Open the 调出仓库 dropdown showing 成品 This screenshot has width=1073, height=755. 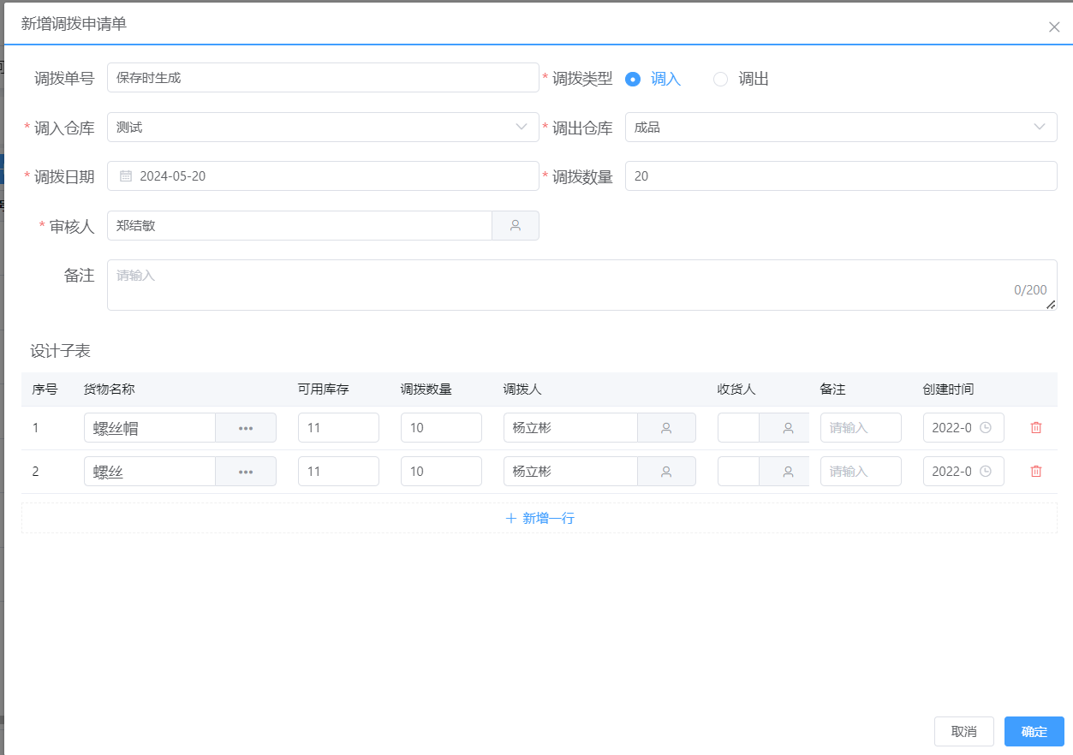pyautogui.click(x=841, y=128)
